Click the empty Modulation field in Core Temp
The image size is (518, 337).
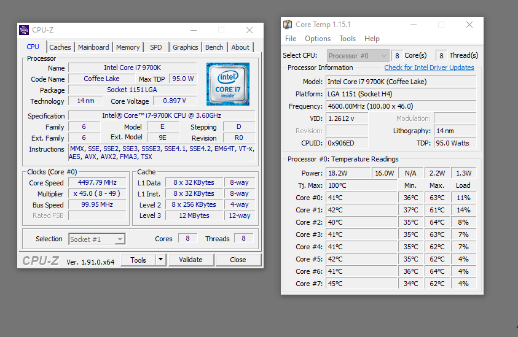455,118
